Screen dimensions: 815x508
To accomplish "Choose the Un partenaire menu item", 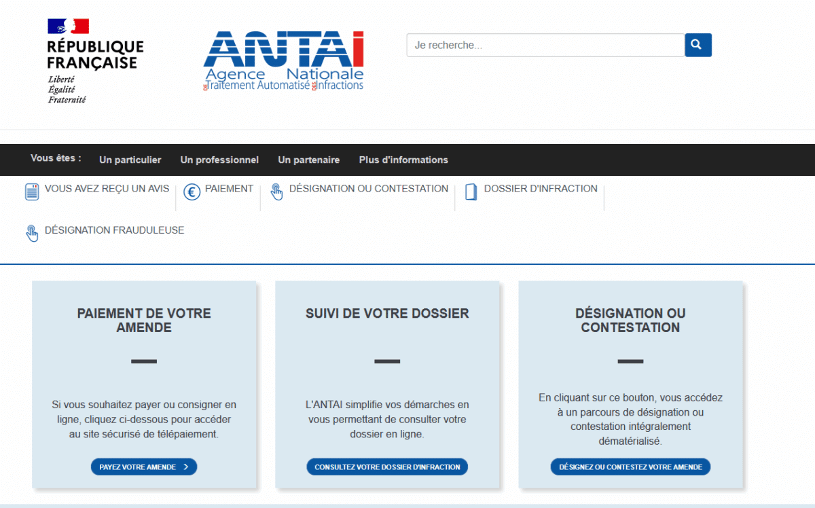I will pyautogui.click(x=308, y=160).
